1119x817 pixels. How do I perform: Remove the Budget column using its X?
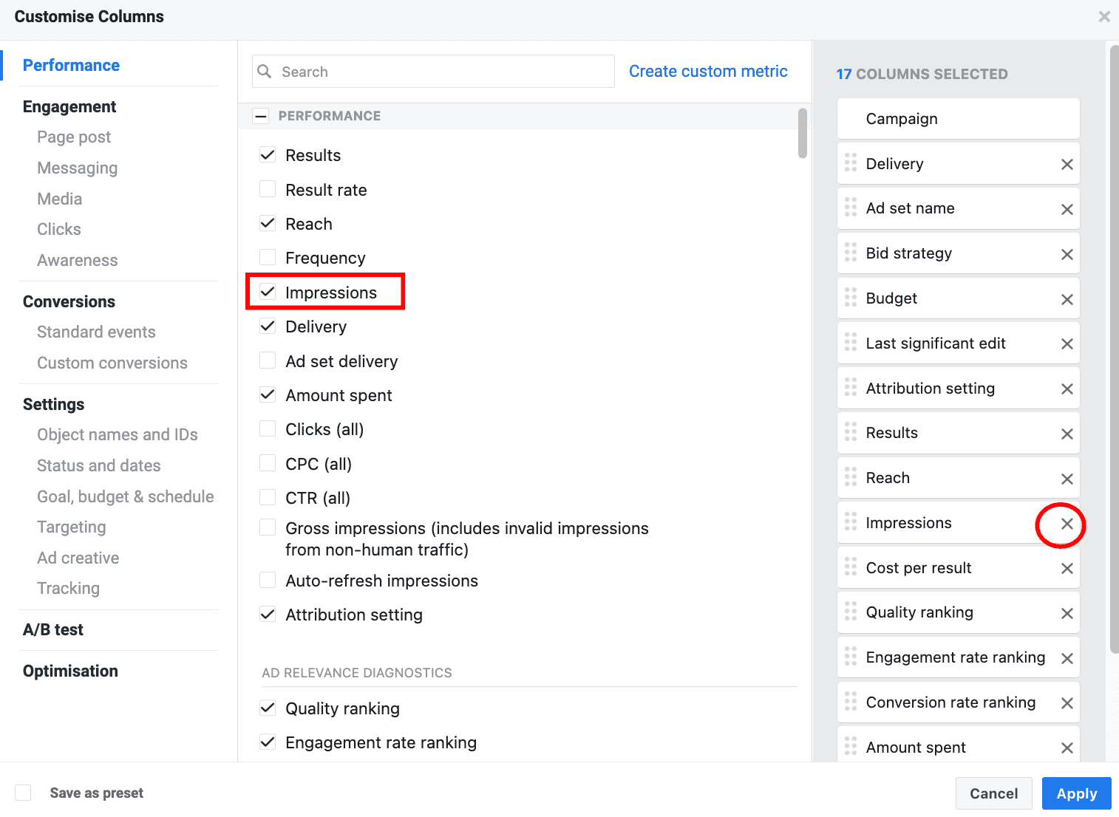point(1067,299)
